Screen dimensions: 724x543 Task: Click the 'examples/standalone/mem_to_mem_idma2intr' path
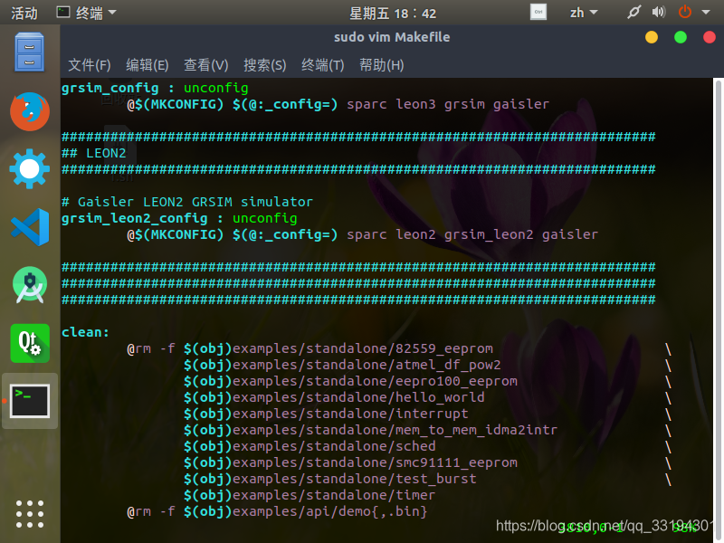(395, 430)
